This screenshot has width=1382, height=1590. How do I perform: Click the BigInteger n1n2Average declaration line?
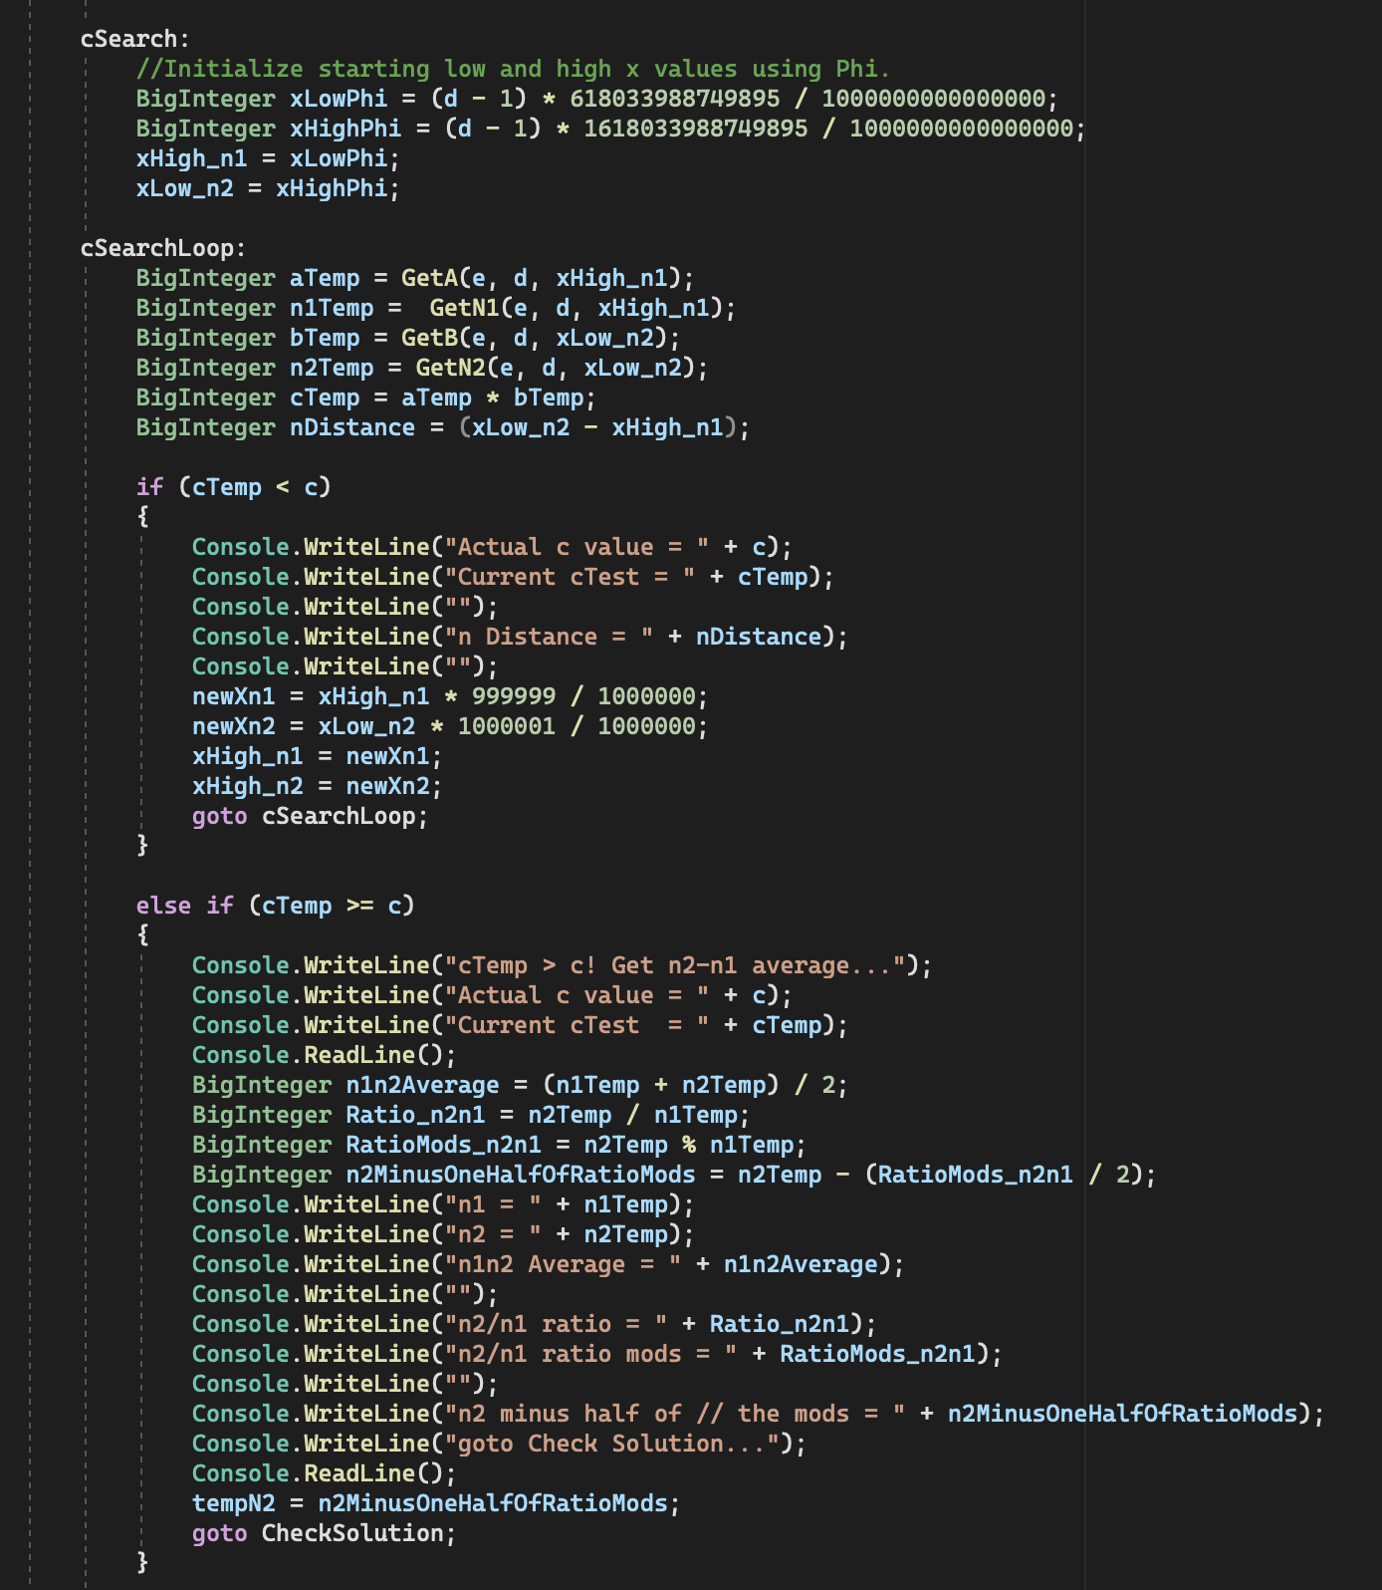(x=520, y=1085)
